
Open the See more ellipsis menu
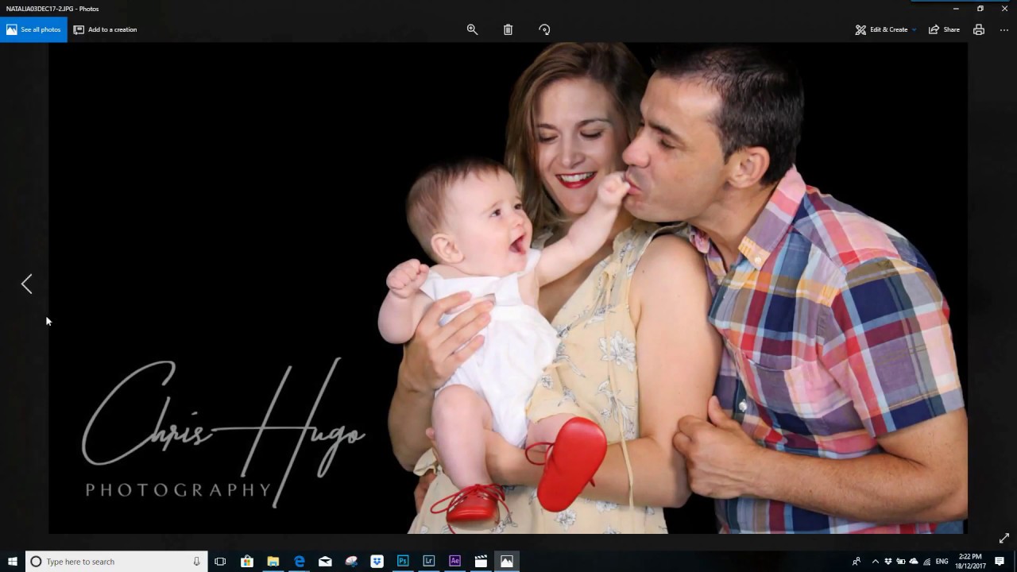click(1004, 29)
